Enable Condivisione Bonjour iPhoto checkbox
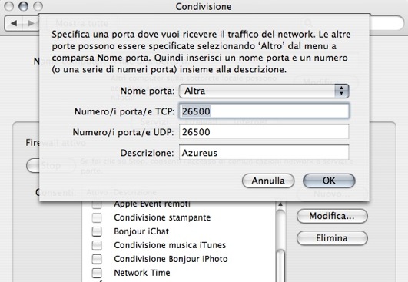The width and height of the screenshot is (408, 282). pyautogui.click(x=97, y=259)
